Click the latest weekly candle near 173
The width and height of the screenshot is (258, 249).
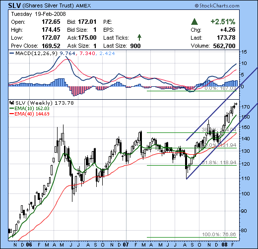click(x=236, y=104)
